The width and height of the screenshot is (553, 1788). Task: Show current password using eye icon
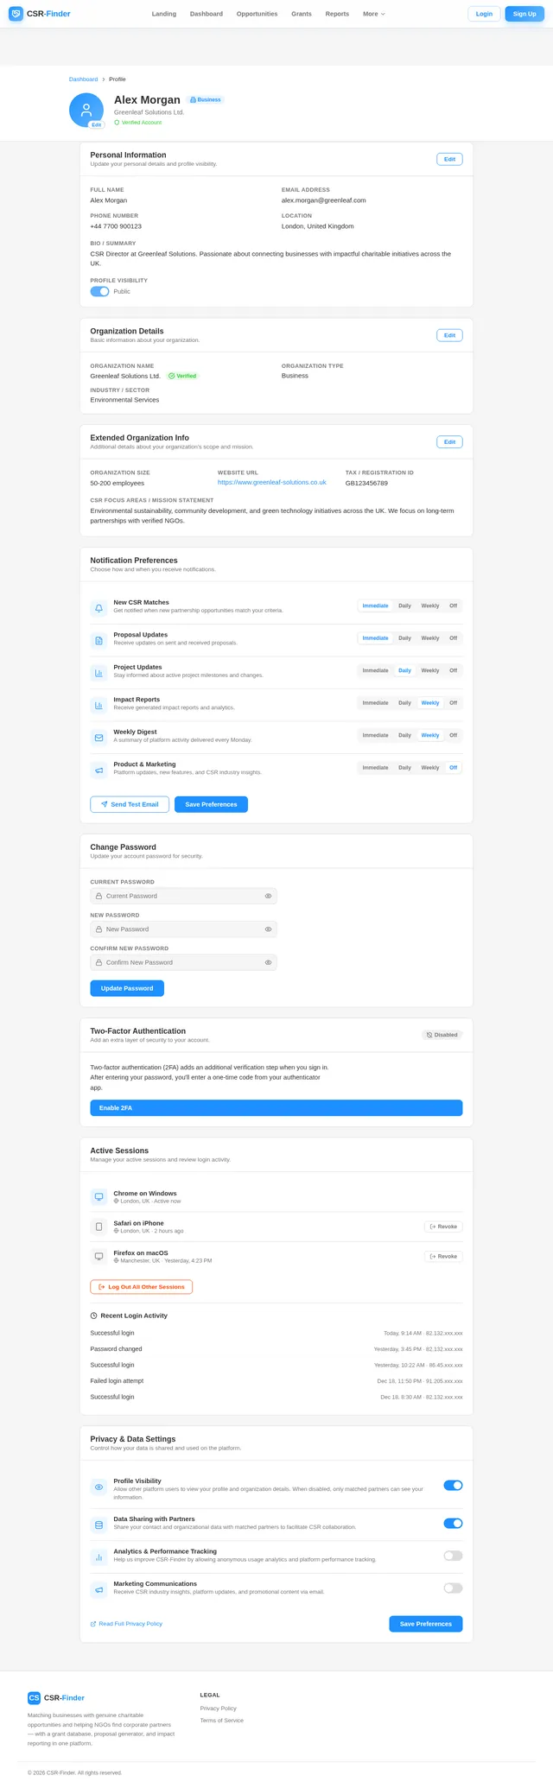click(268, 896)
